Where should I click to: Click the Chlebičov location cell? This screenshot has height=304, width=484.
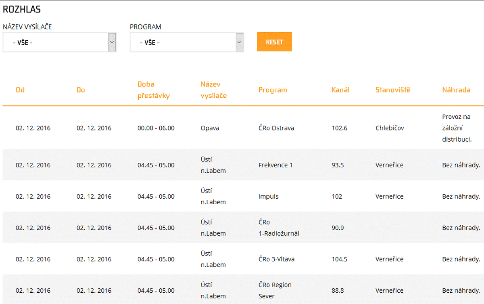390,128
